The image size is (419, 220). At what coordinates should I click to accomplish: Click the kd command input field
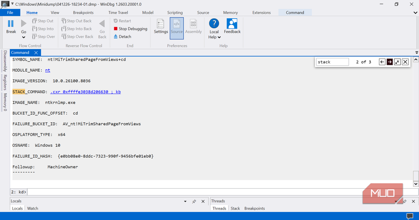(x=222, y=192)
